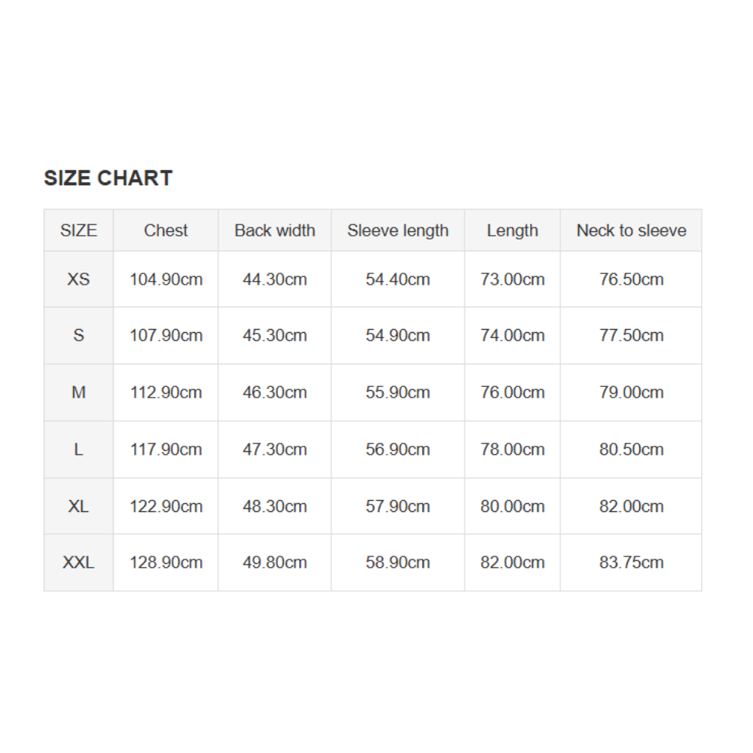Click the 77.50cm neck to sleeve cell
Image resolution: width=753 pixels, height=753 pixels.
[631, 335]
